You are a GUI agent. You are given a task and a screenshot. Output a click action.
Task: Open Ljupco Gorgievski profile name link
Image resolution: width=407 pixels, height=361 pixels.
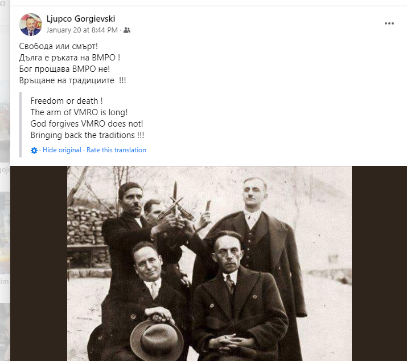tap(81, 19)
